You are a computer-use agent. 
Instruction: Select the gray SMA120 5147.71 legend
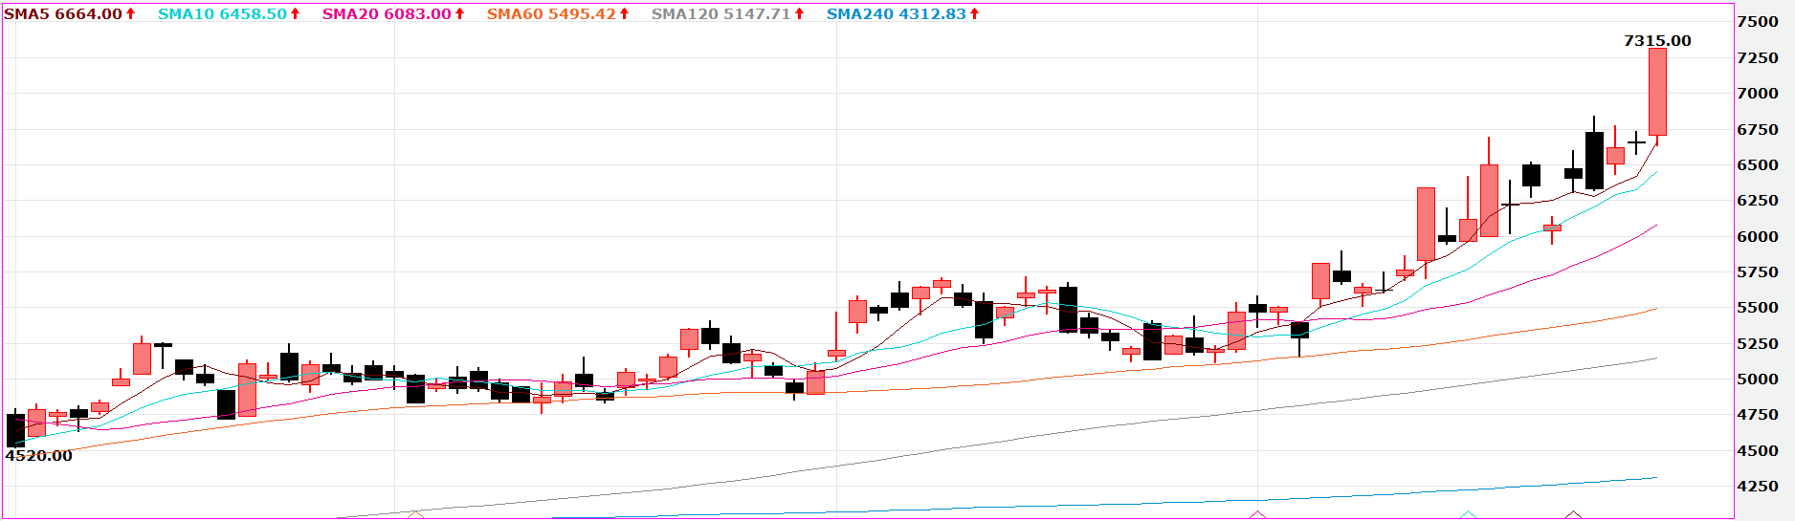721,14
